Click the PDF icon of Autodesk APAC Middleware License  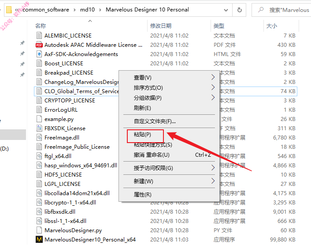[x=39, y=45]
